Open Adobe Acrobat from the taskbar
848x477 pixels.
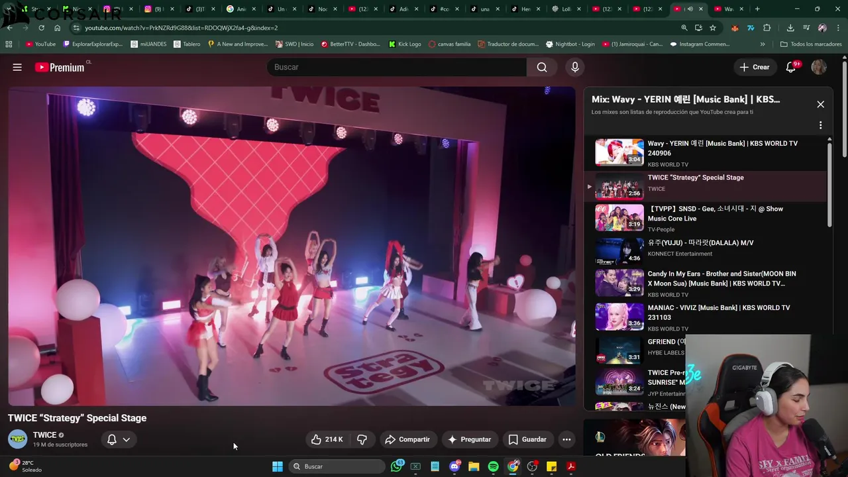pos(571,466)
